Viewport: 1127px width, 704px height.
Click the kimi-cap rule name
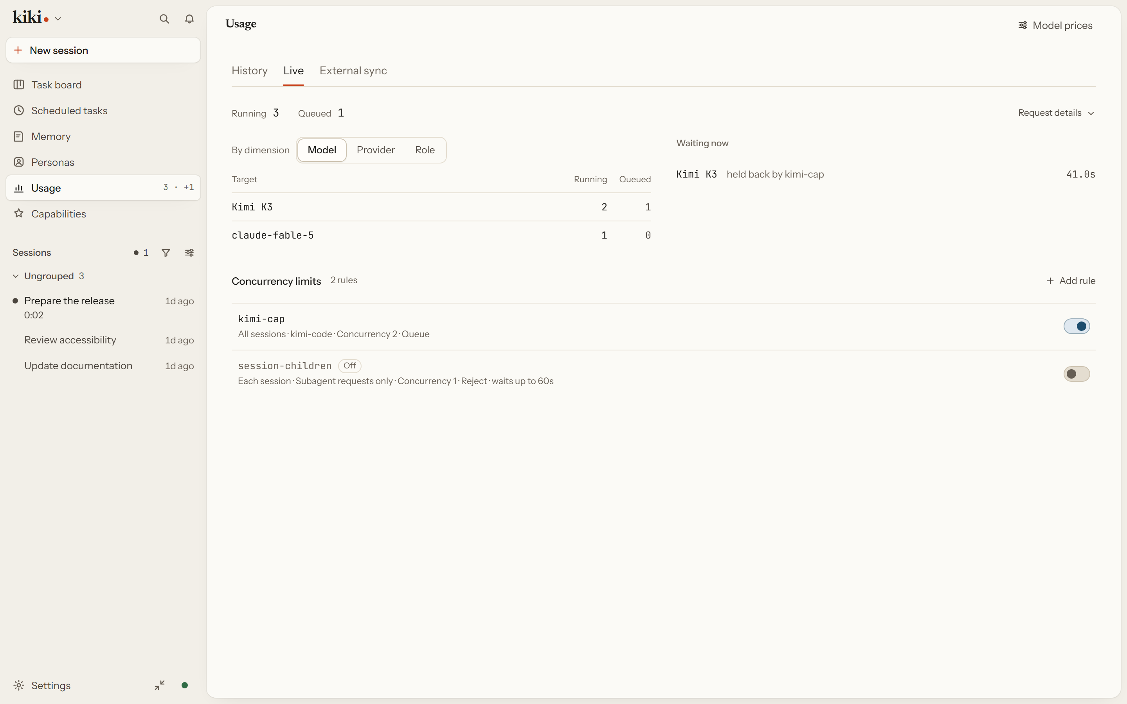point(261,319)
